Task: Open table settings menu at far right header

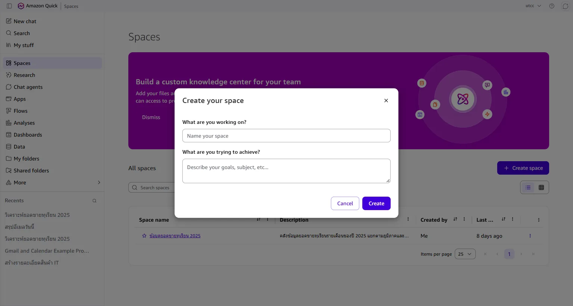Action: coord(539,220)
